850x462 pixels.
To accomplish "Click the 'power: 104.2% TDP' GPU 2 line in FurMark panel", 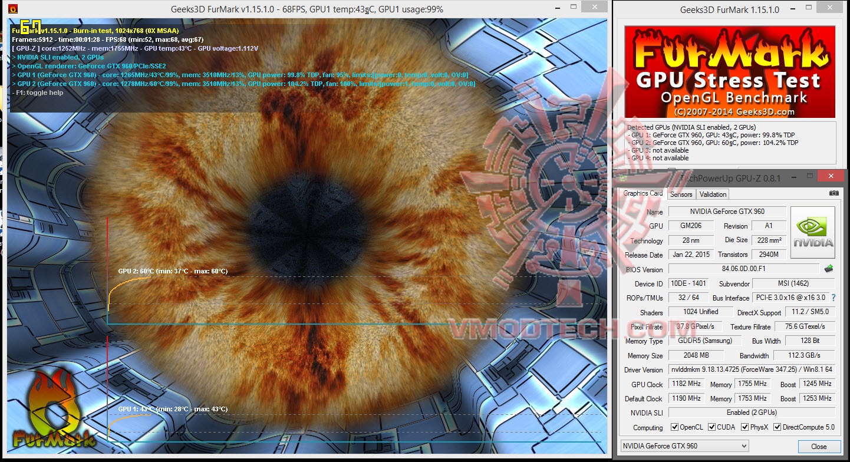I will (x=714, y=143).
